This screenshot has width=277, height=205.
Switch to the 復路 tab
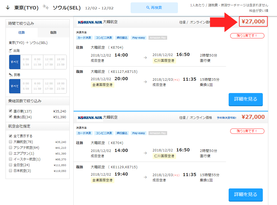tap(53, 33)
